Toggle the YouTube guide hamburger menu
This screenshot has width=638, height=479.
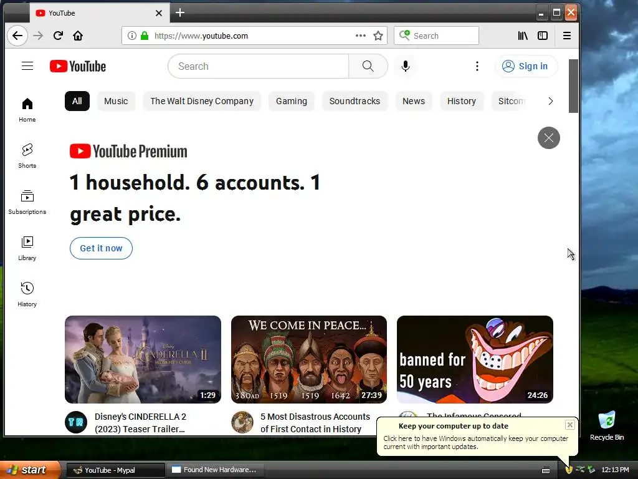pos(27,66)
